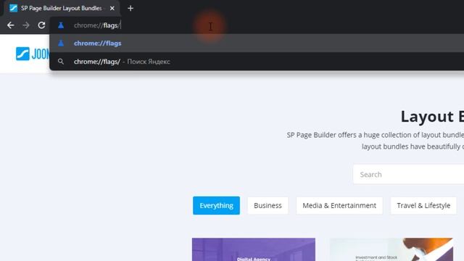Open the Investment and Stock layout thumbnail

pos(391,249)
